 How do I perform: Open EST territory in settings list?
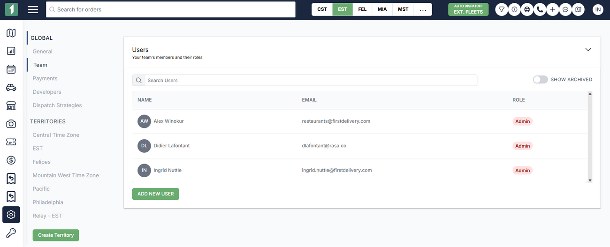point(38,149)
